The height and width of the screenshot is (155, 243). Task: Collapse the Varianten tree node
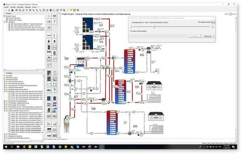[x=5, y=22]
